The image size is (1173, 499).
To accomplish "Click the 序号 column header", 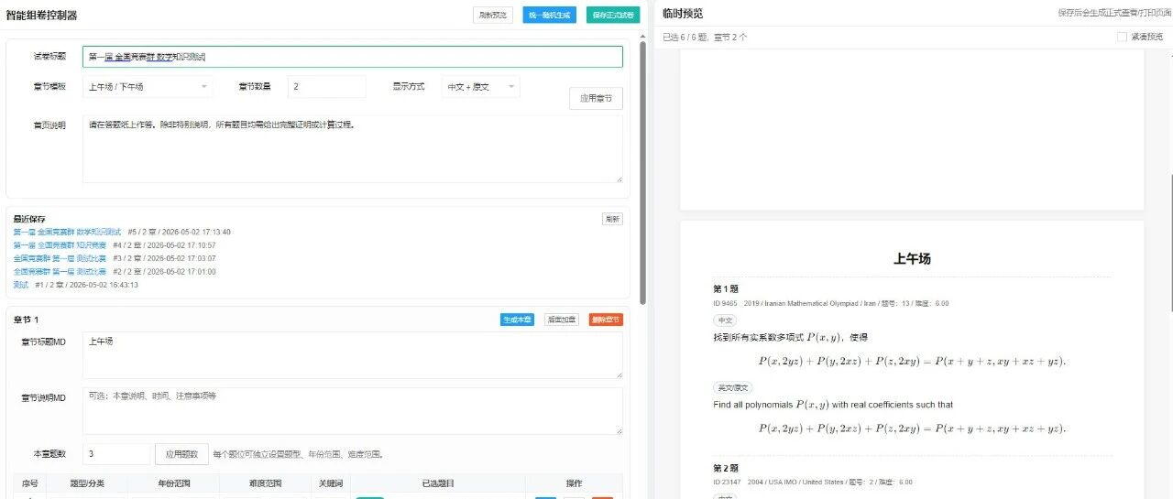I will click(29, 483).
